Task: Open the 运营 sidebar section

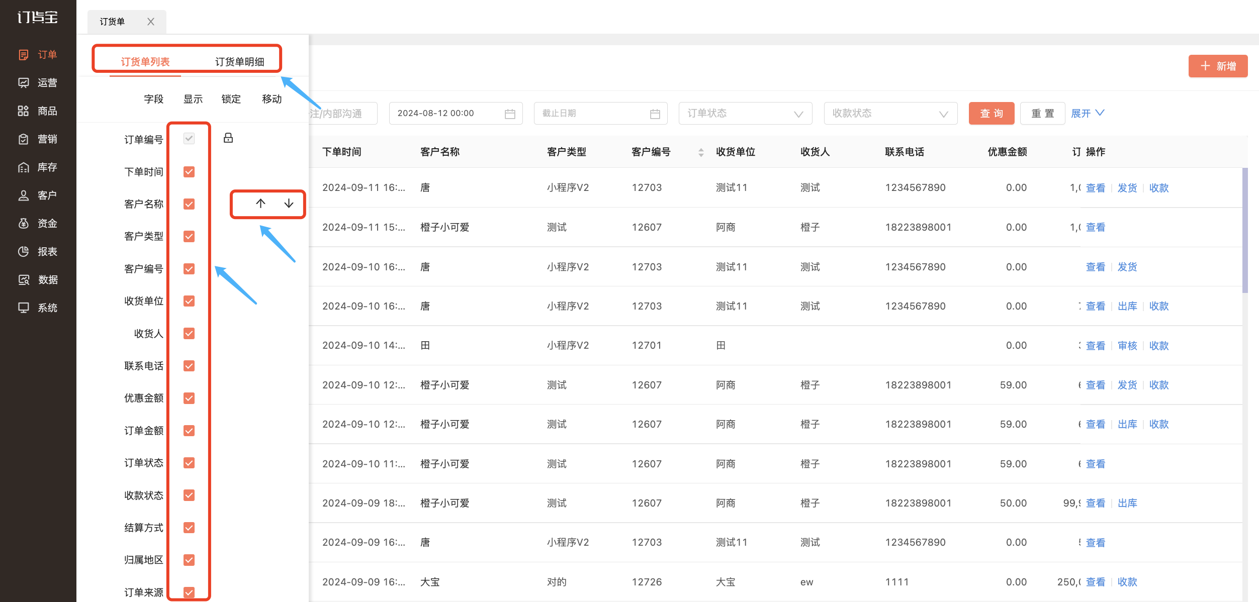Action: click(38, 82)
